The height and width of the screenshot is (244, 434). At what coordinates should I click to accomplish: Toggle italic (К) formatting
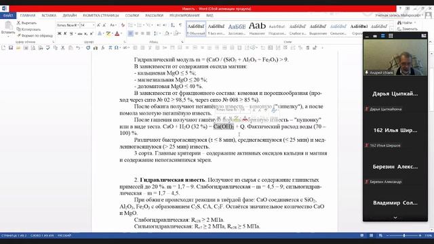pyautogui.click(x=65, y=33)
